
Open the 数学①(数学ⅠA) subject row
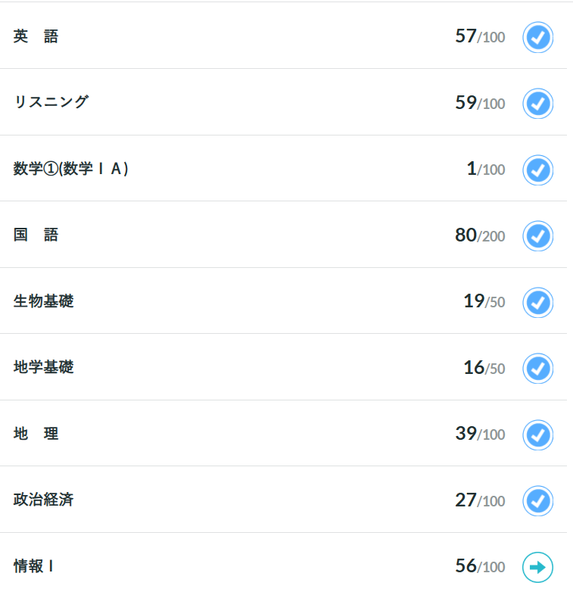click(71, 169)
